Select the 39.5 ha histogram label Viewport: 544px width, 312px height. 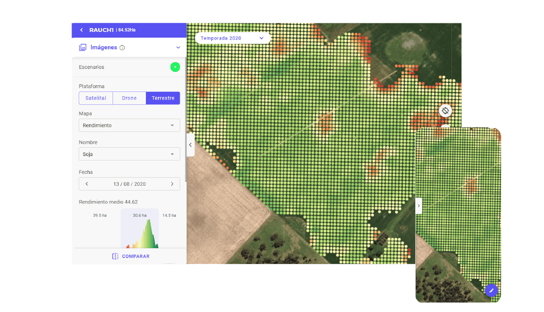[100, 215]
